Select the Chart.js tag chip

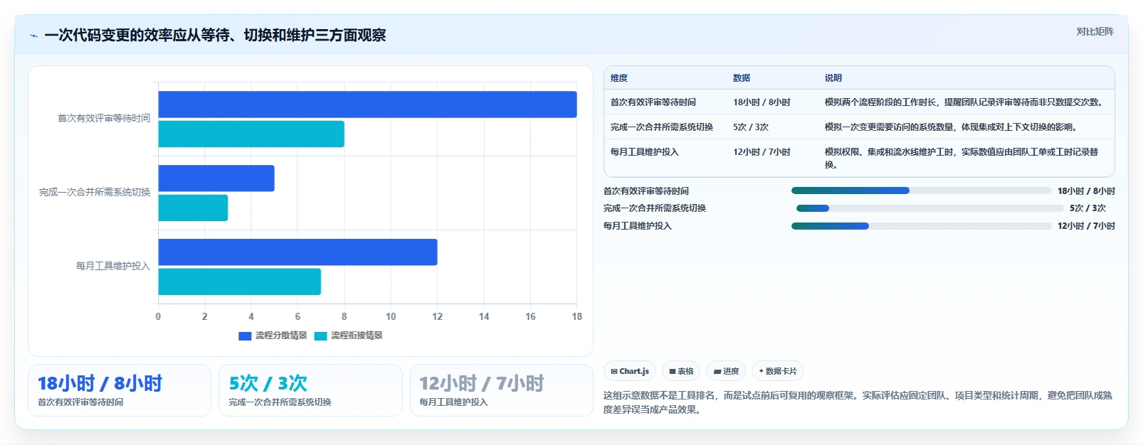tap(630, 371)
